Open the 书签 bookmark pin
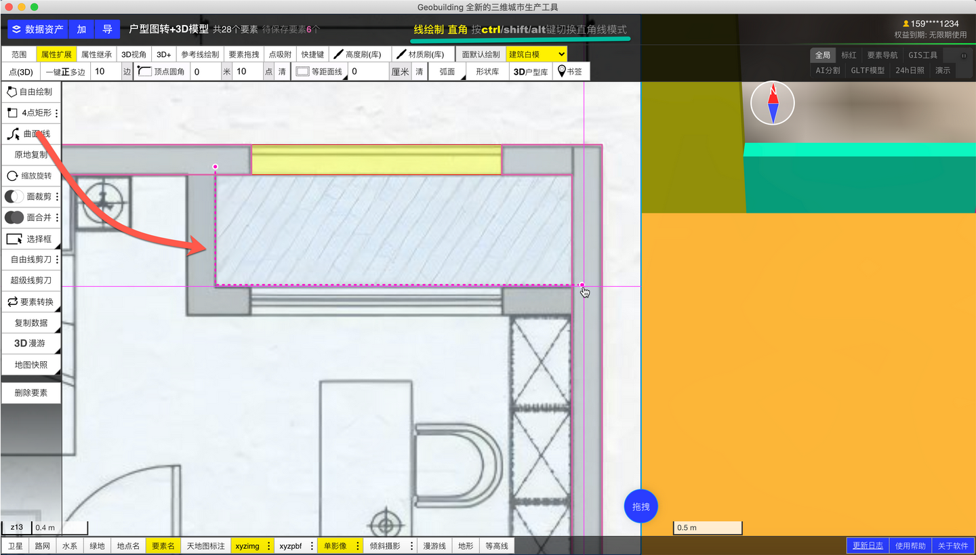 coord(571,71)
